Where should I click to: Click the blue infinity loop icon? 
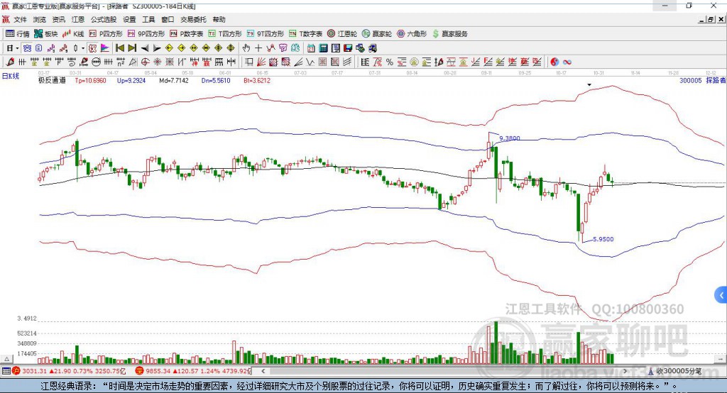pyautogui.click(x=567, y=62)
